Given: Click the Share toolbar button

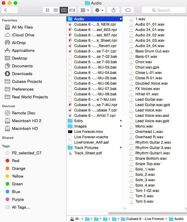Looking at the screenshot, I should pyautogui.click(x=113, y=10).
